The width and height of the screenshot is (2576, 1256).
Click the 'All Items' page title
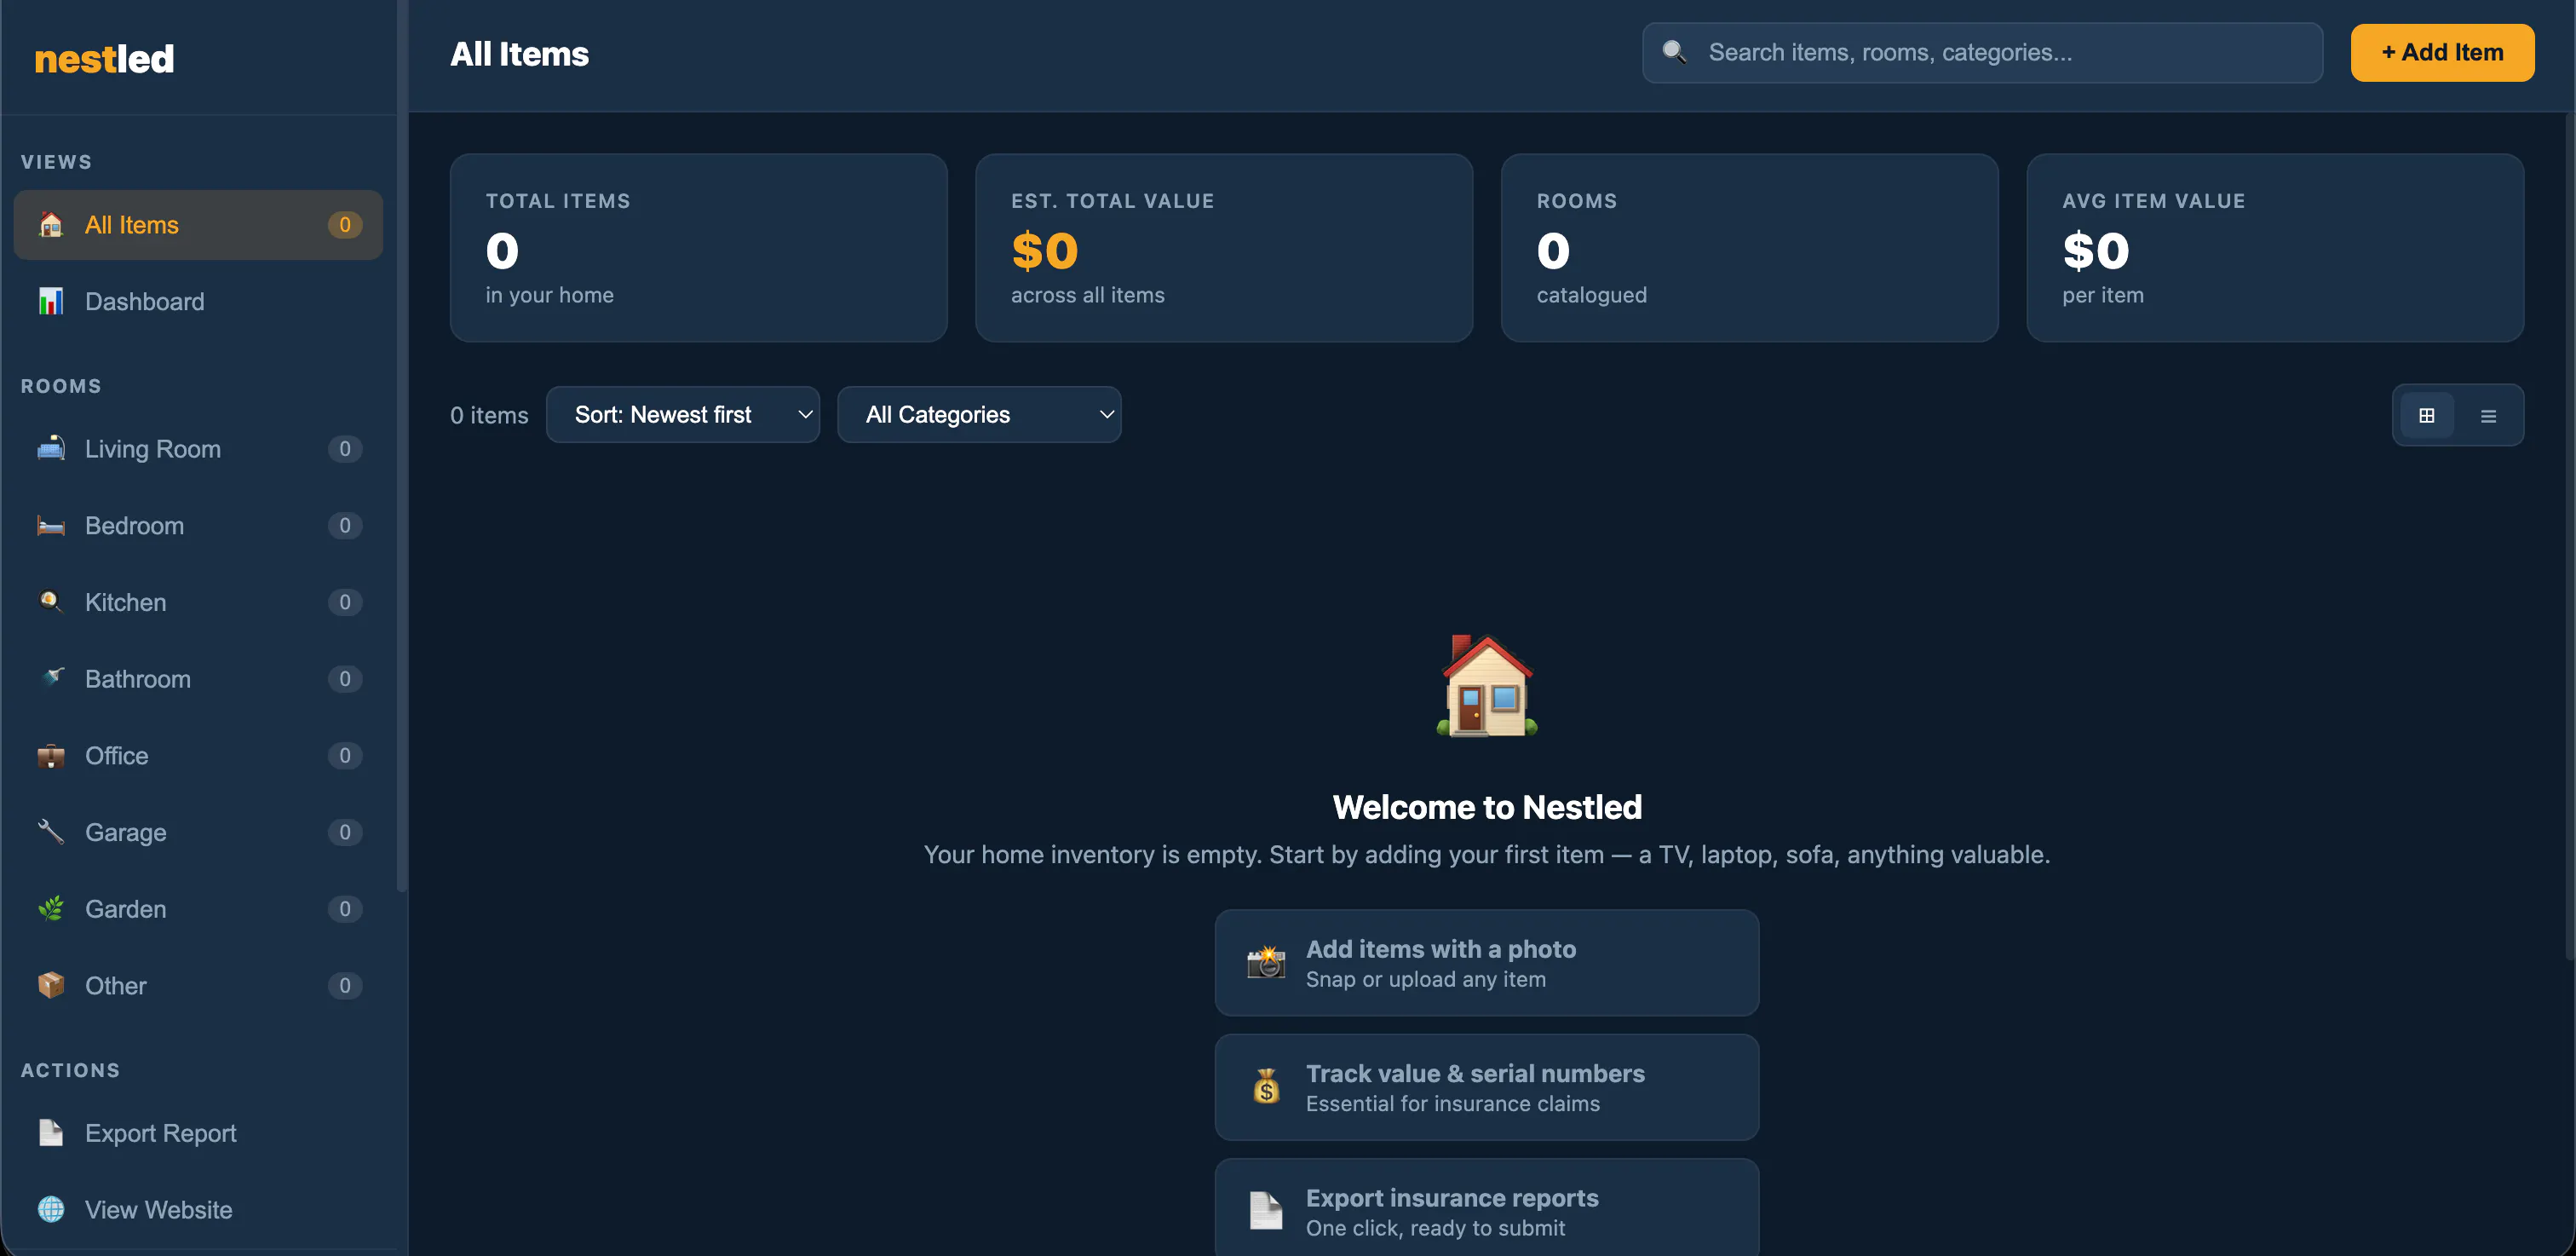(x=519, y=54)
